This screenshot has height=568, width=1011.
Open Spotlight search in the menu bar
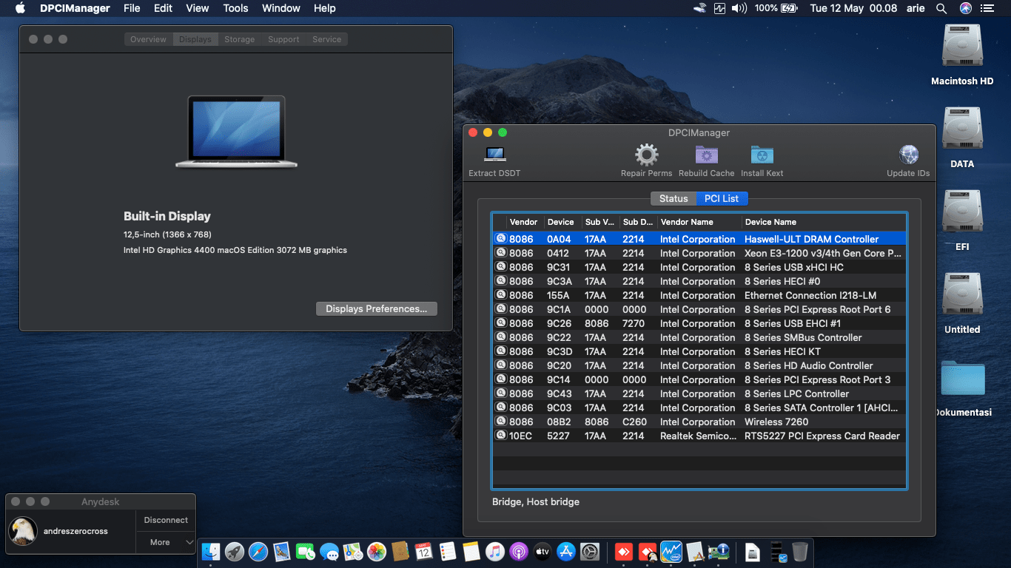(x=941, y=8)
